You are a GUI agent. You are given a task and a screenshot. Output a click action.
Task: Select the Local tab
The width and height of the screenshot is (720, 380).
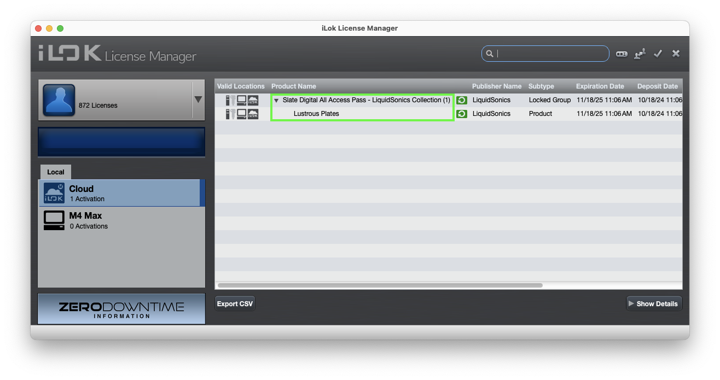[55, 172]
